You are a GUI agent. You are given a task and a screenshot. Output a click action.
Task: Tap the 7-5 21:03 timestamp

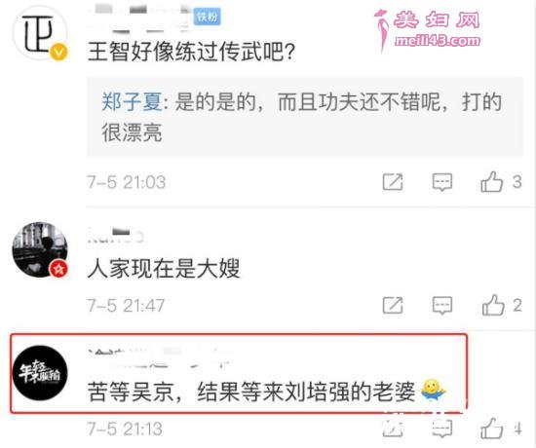[x=126, y=182]
